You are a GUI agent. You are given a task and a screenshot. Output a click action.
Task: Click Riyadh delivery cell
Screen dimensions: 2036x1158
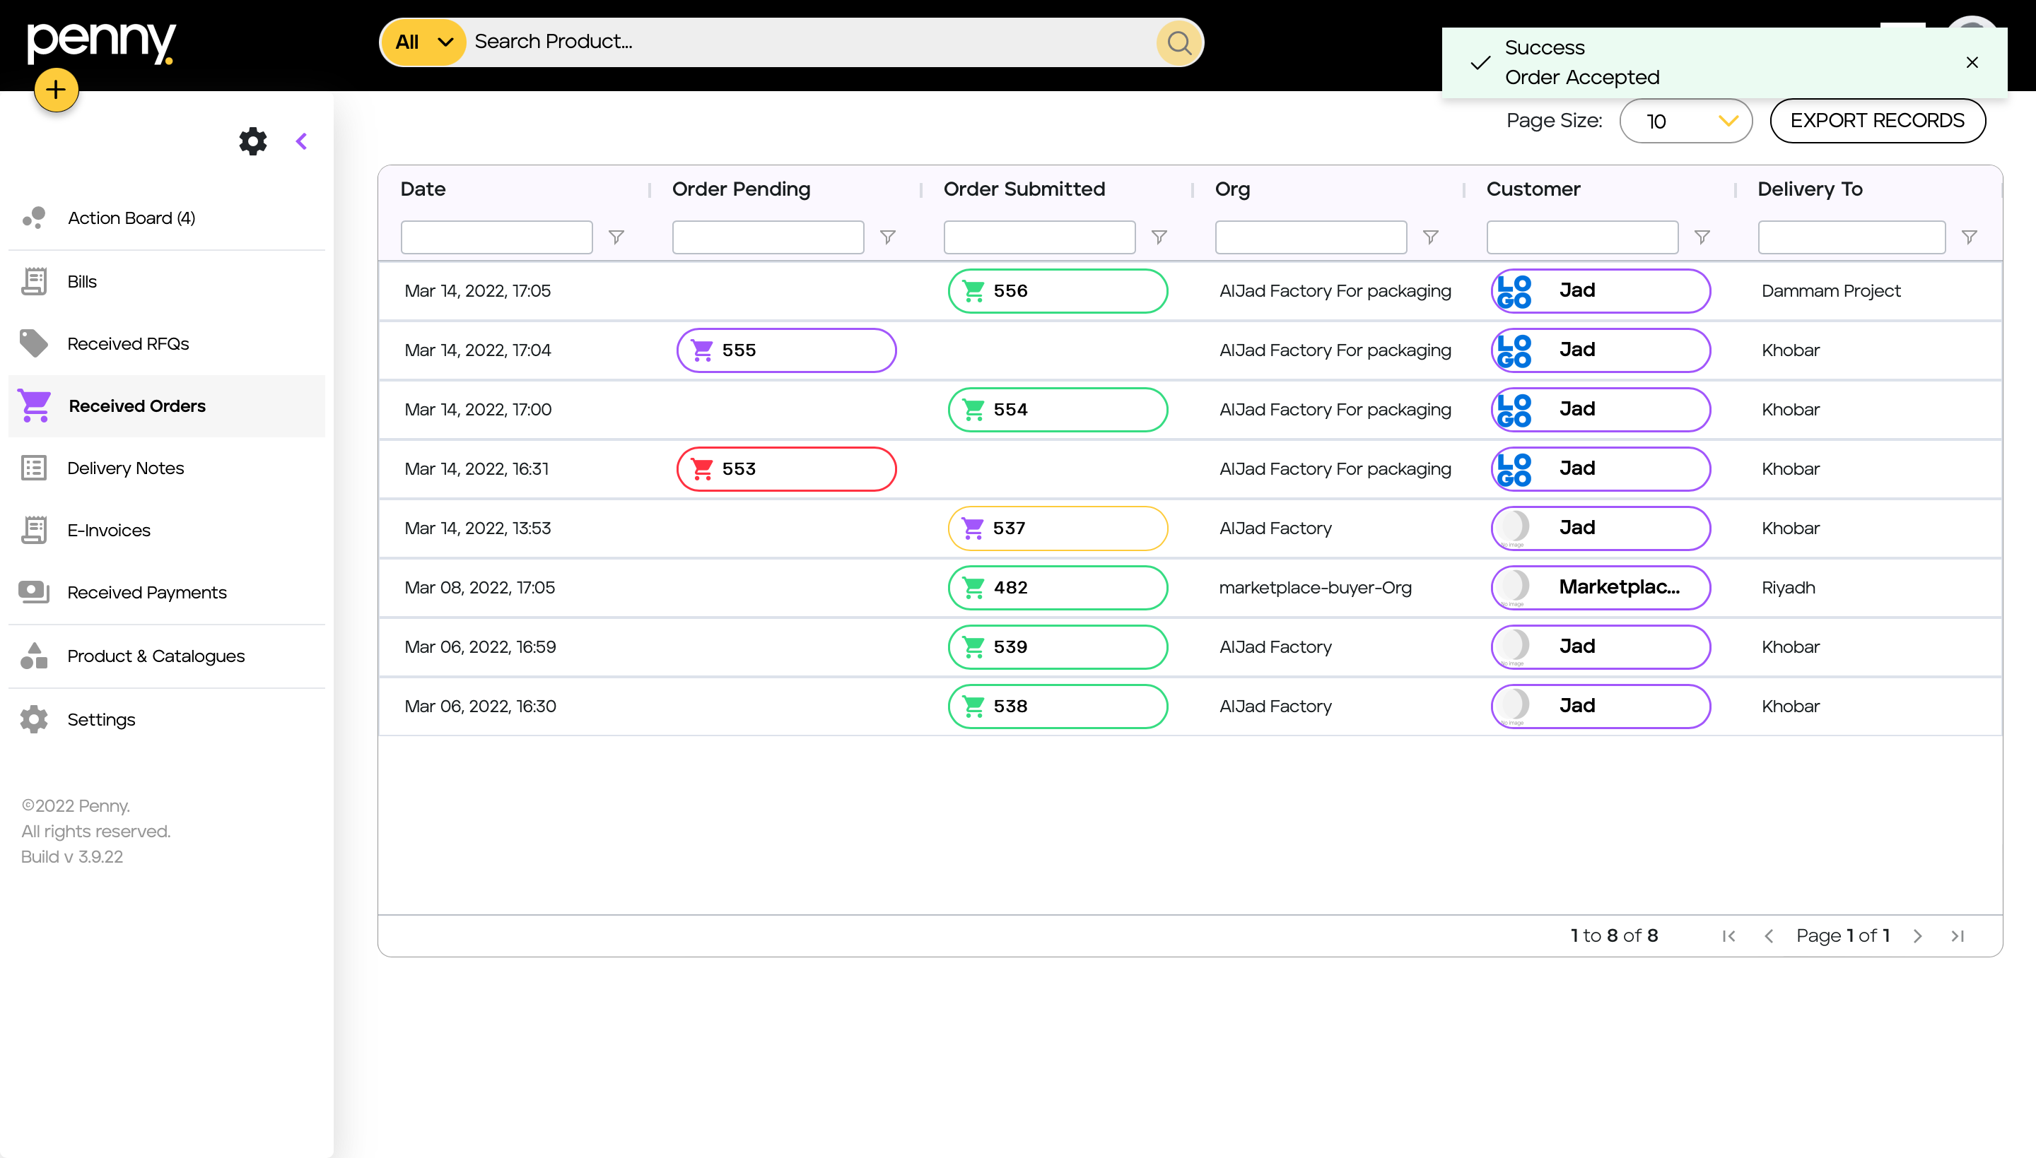coord(1789,588)
